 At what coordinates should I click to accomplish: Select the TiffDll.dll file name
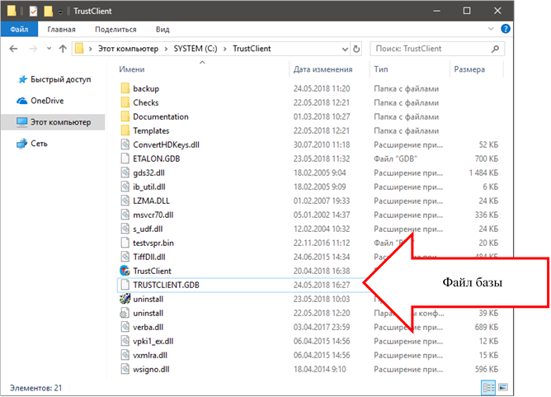[x=149, y=257]
